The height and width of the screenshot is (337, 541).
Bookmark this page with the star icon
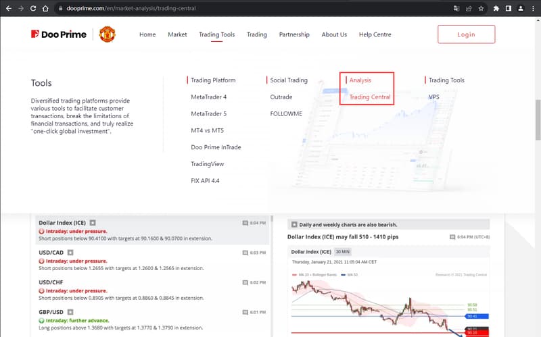point(481,9)
